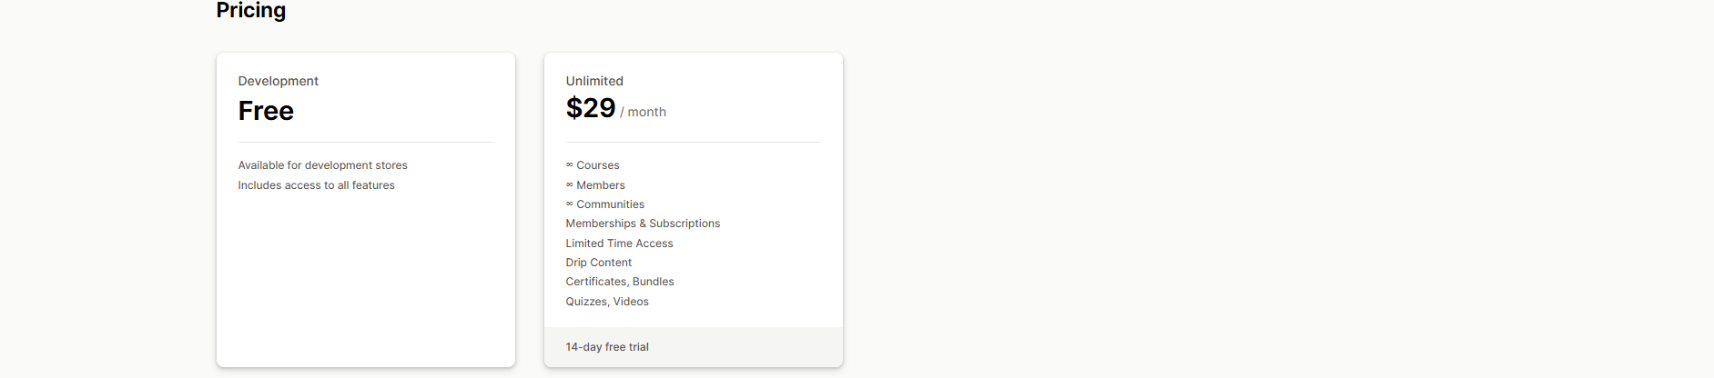1714x378 pixels.
Task: Click the '/ month' billing period text
Action: click(644, 112)
